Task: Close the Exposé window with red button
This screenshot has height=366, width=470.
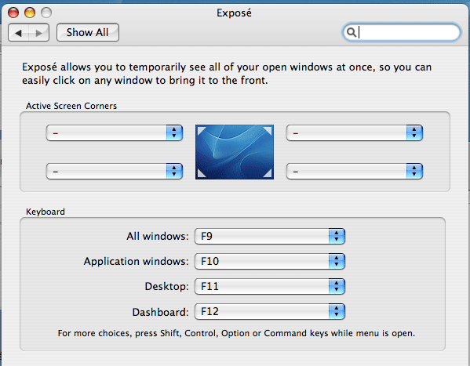Action: coord(13,13)
